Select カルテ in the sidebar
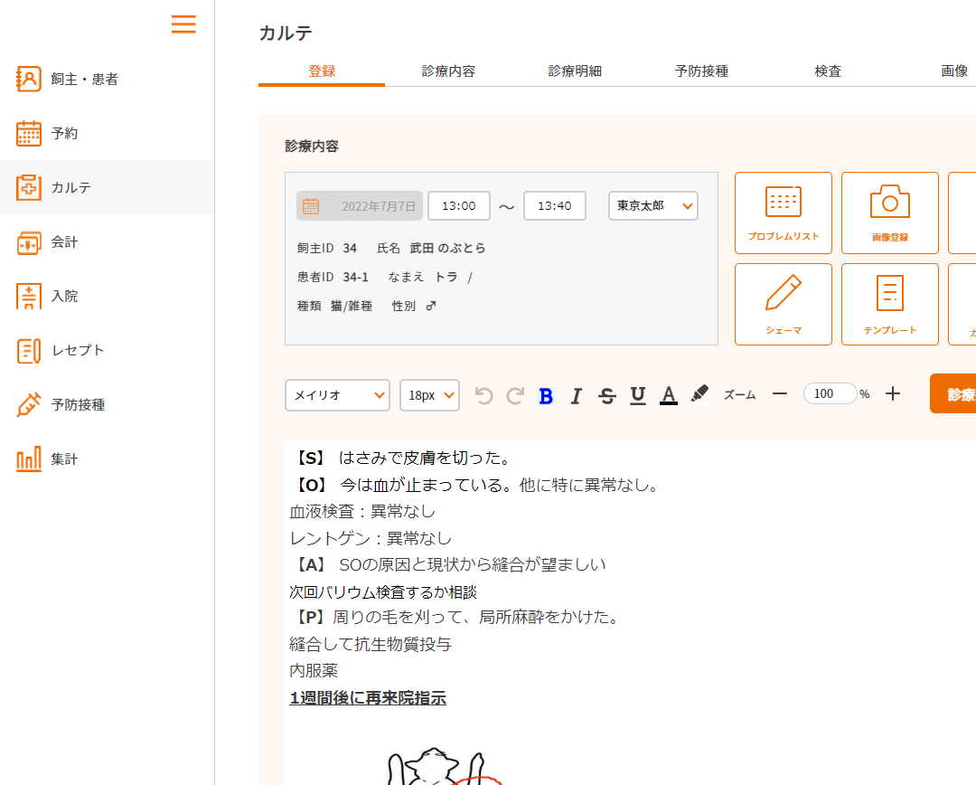 click(x=107, y=187)
